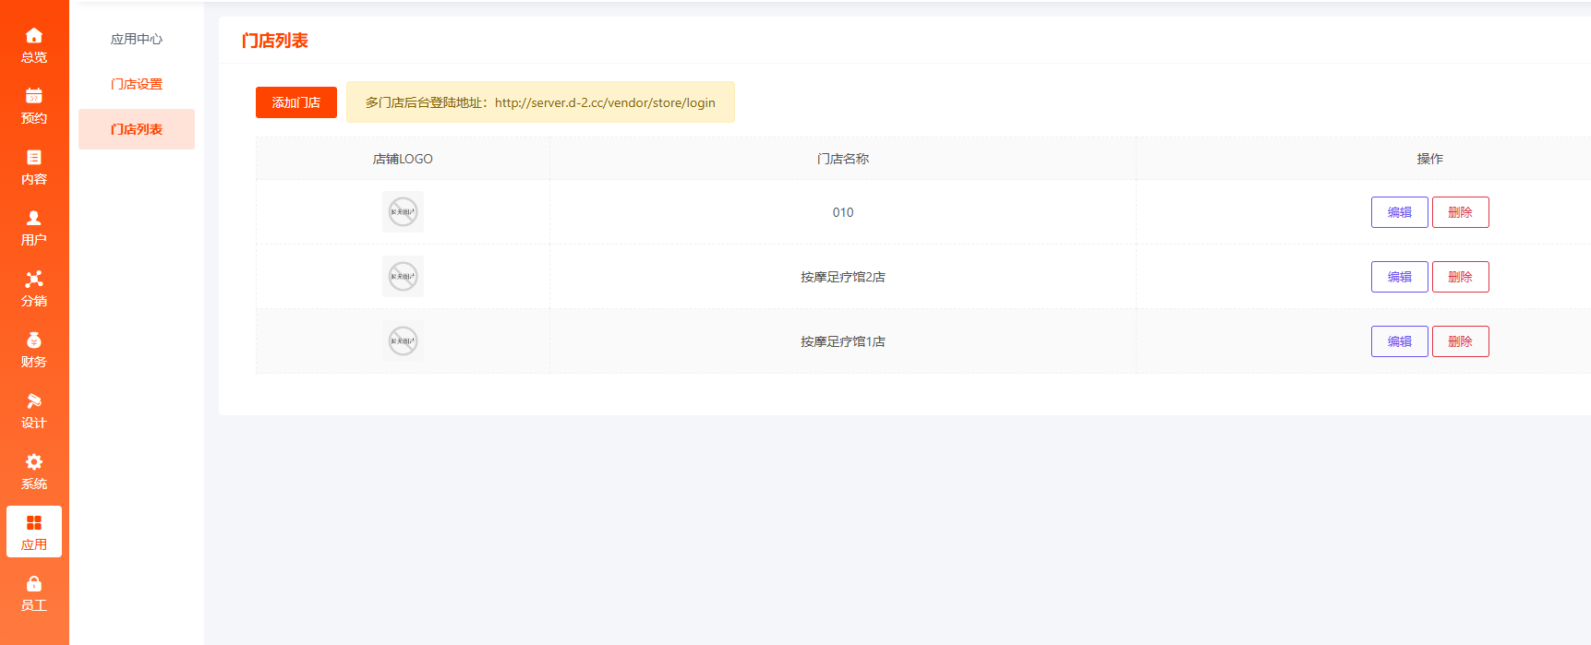Image resolution: width=1591 pixels, height=645 pixels.
Task: Click the multi-store login address notice
Action: pos(540,102)
